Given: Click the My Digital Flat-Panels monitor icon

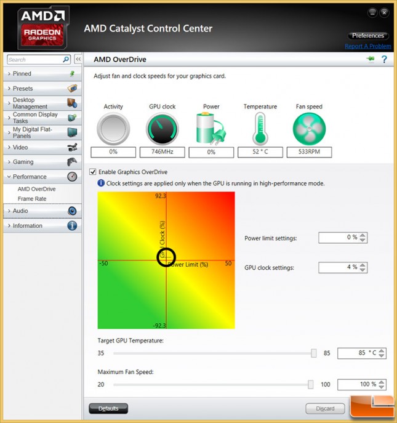Looking at the screenshot, I should click(x=72, y=132).
